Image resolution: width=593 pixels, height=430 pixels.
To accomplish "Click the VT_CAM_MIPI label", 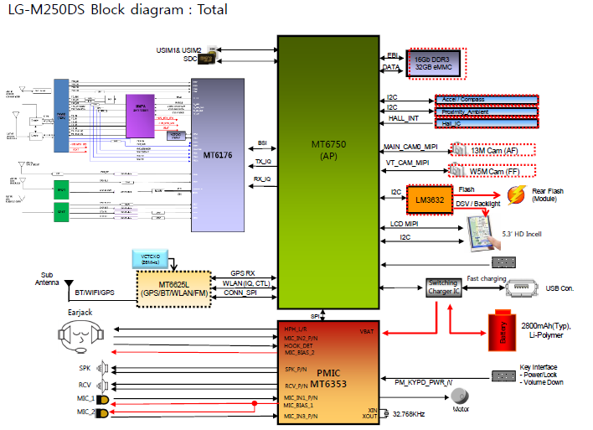I will coord(407,163).
